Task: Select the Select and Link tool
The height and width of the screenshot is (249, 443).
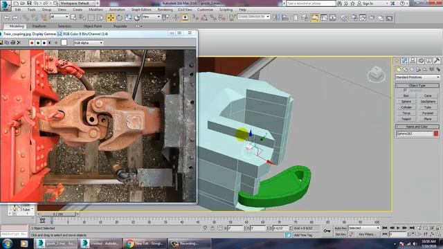Action: pyautogui.click(x=26, y=18)
